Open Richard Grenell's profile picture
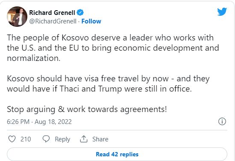 point(17,17)
